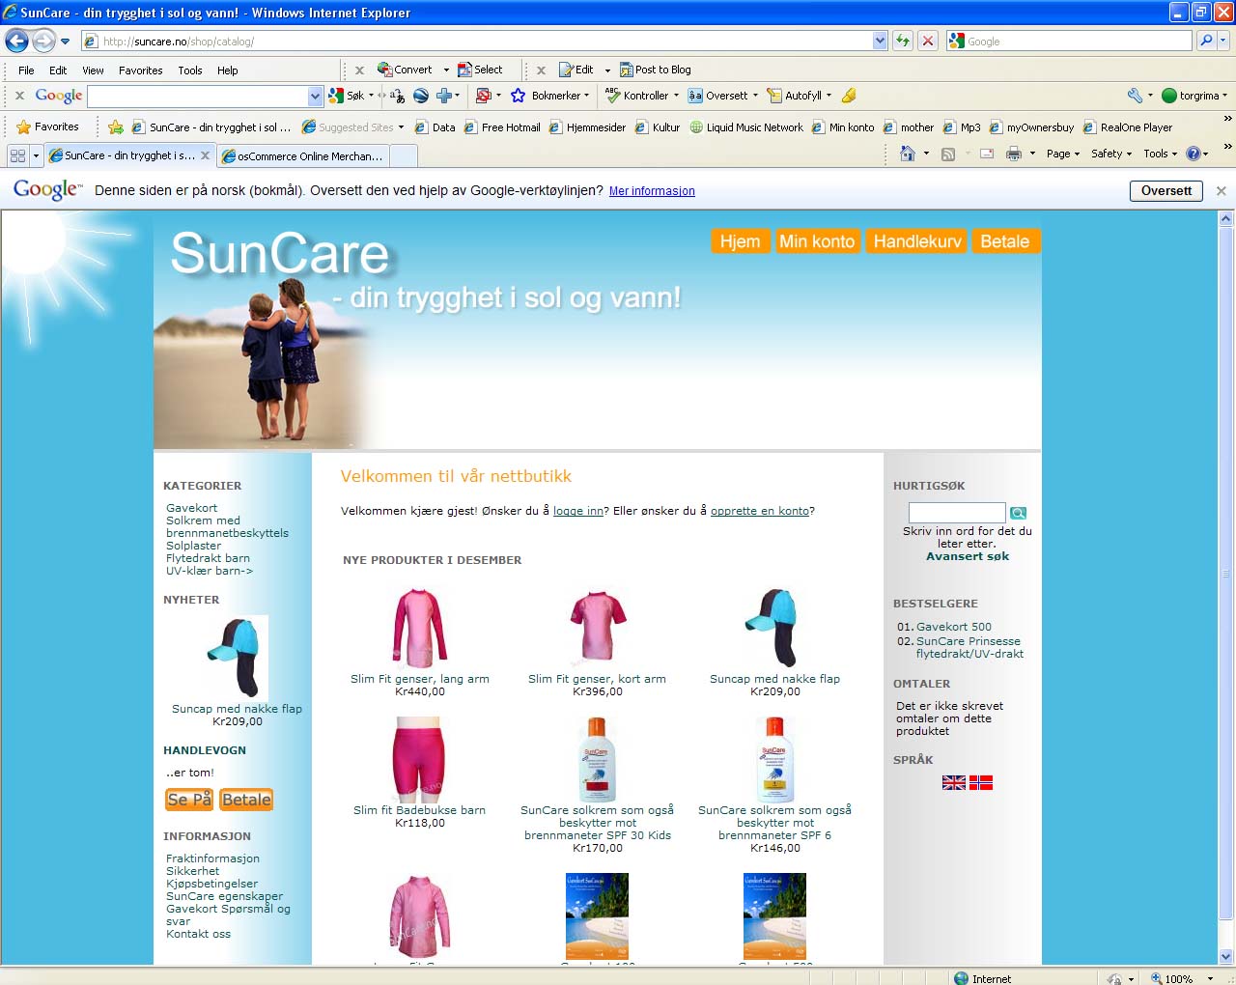Image resolution: width=1236 pixels, height=985 pixels.
Task: Open Min konto in the site header
Action: pos(817,241)
